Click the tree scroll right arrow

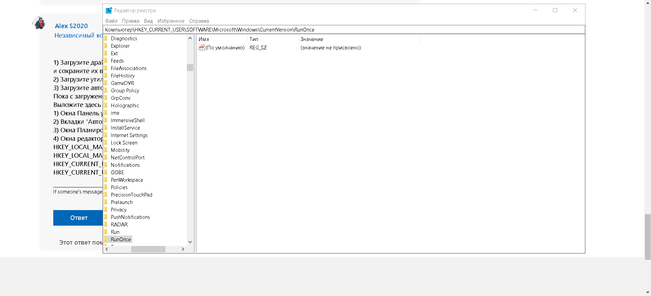tap(183, 249)
